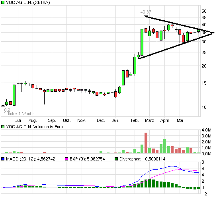Click the dark green Divergence legend square
Image resolution: width=217 pixels, height=197 pixels.
click(x=116, y=159)
